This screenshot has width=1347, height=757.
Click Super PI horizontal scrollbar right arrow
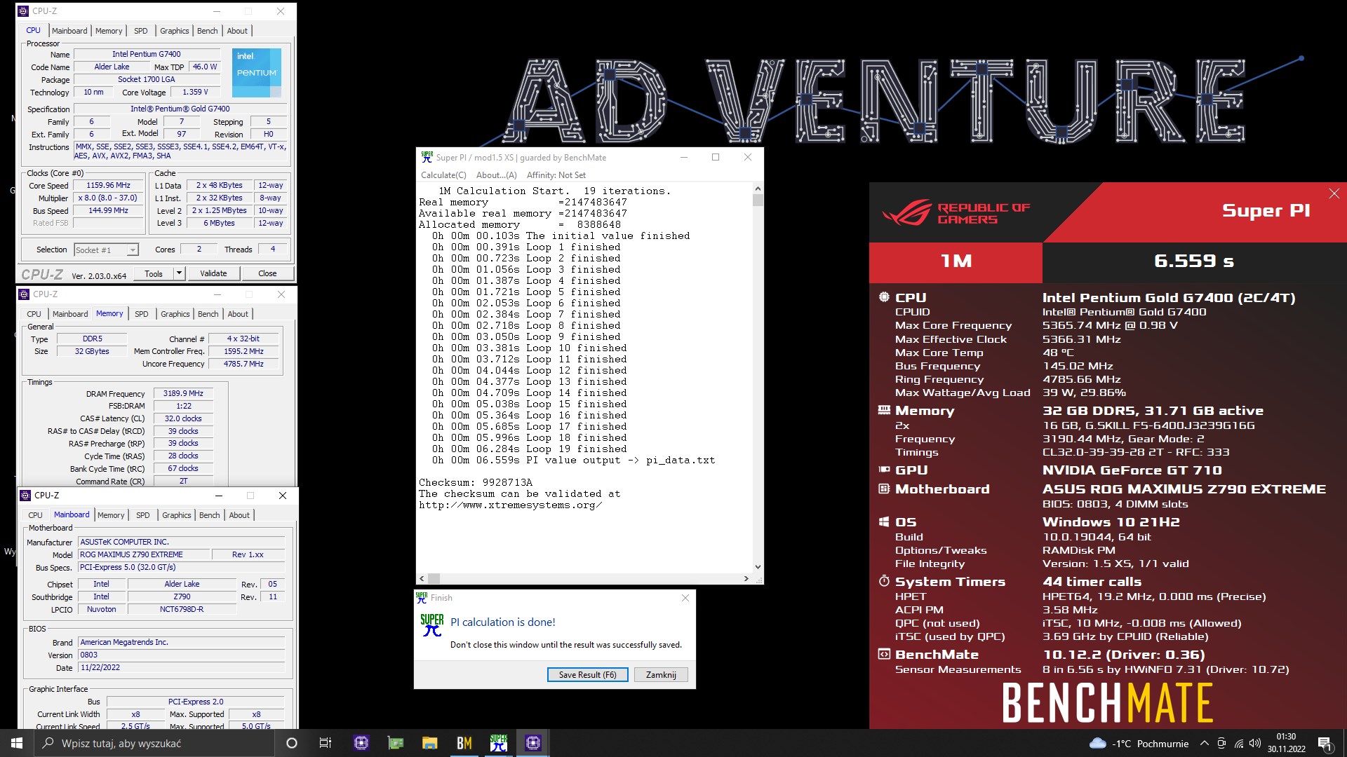pyautogui.click(x=746, y=579)
